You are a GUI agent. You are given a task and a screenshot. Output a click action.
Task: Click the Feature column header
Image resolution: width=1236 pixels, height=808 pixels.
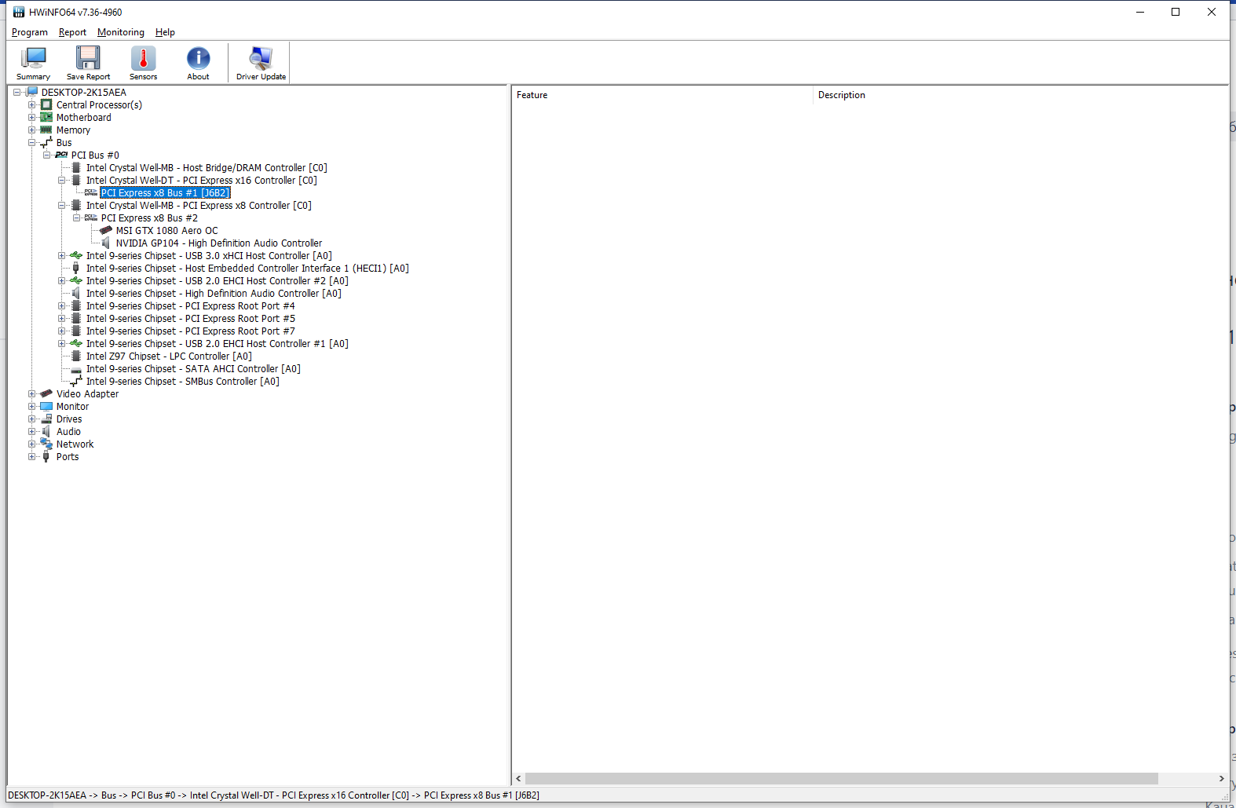[663, 95]
